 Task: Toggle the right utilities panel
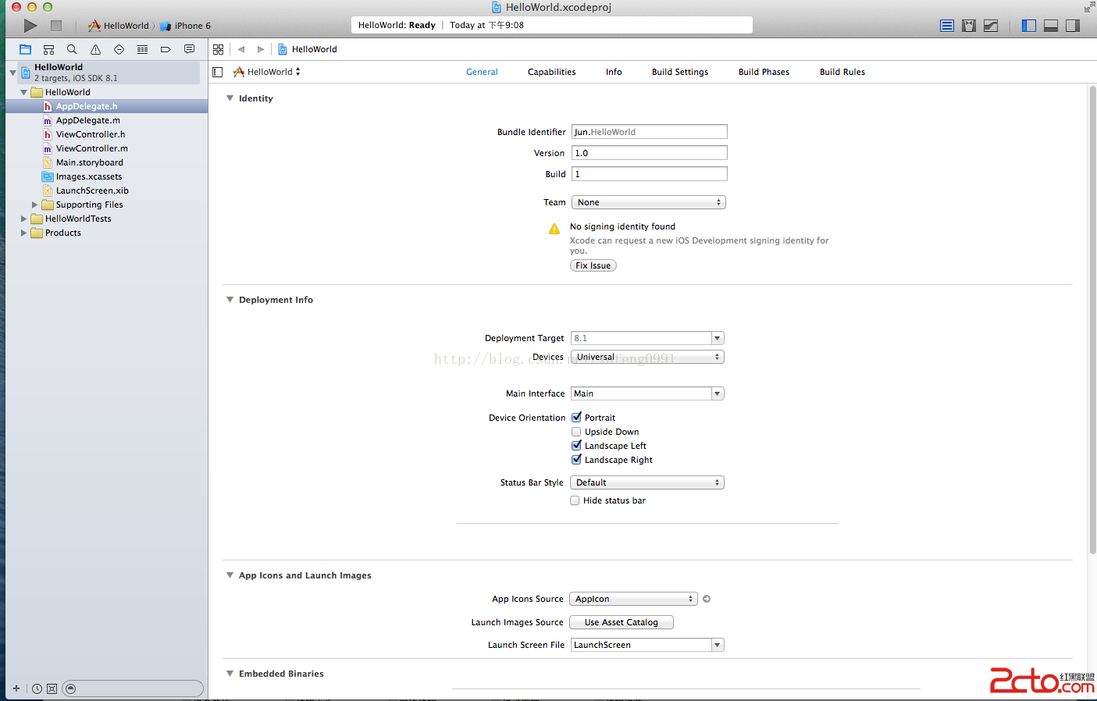tap(1073, 26)
